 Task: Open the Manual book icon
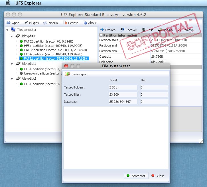pos(45,23)
